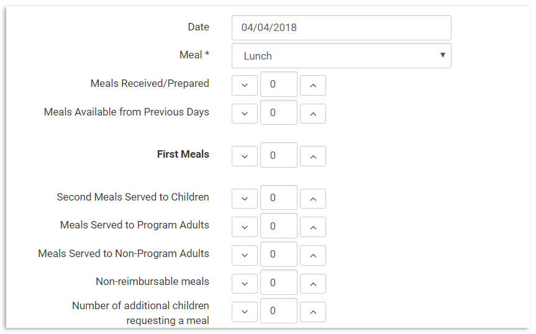Click the Meals Received/Prepared number input
Screen dimensions: 536x334
pos(278,84)
